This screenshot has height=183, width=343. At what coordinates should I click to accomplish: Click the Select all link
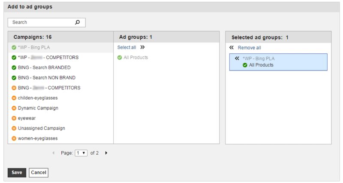[126, 48]
